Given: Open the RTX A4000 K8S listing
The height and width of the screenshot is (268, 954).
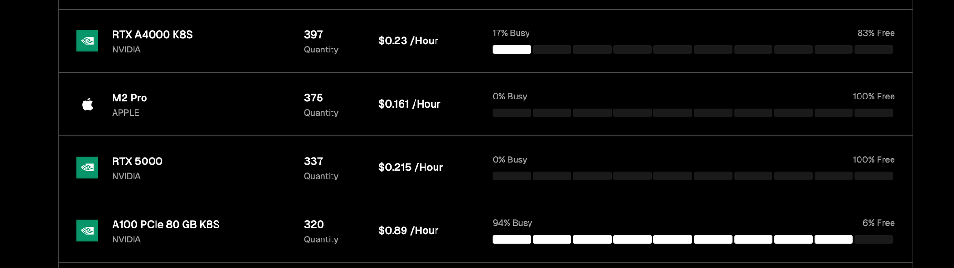Looking at the screenshot, I should click(x=152, y=35).
